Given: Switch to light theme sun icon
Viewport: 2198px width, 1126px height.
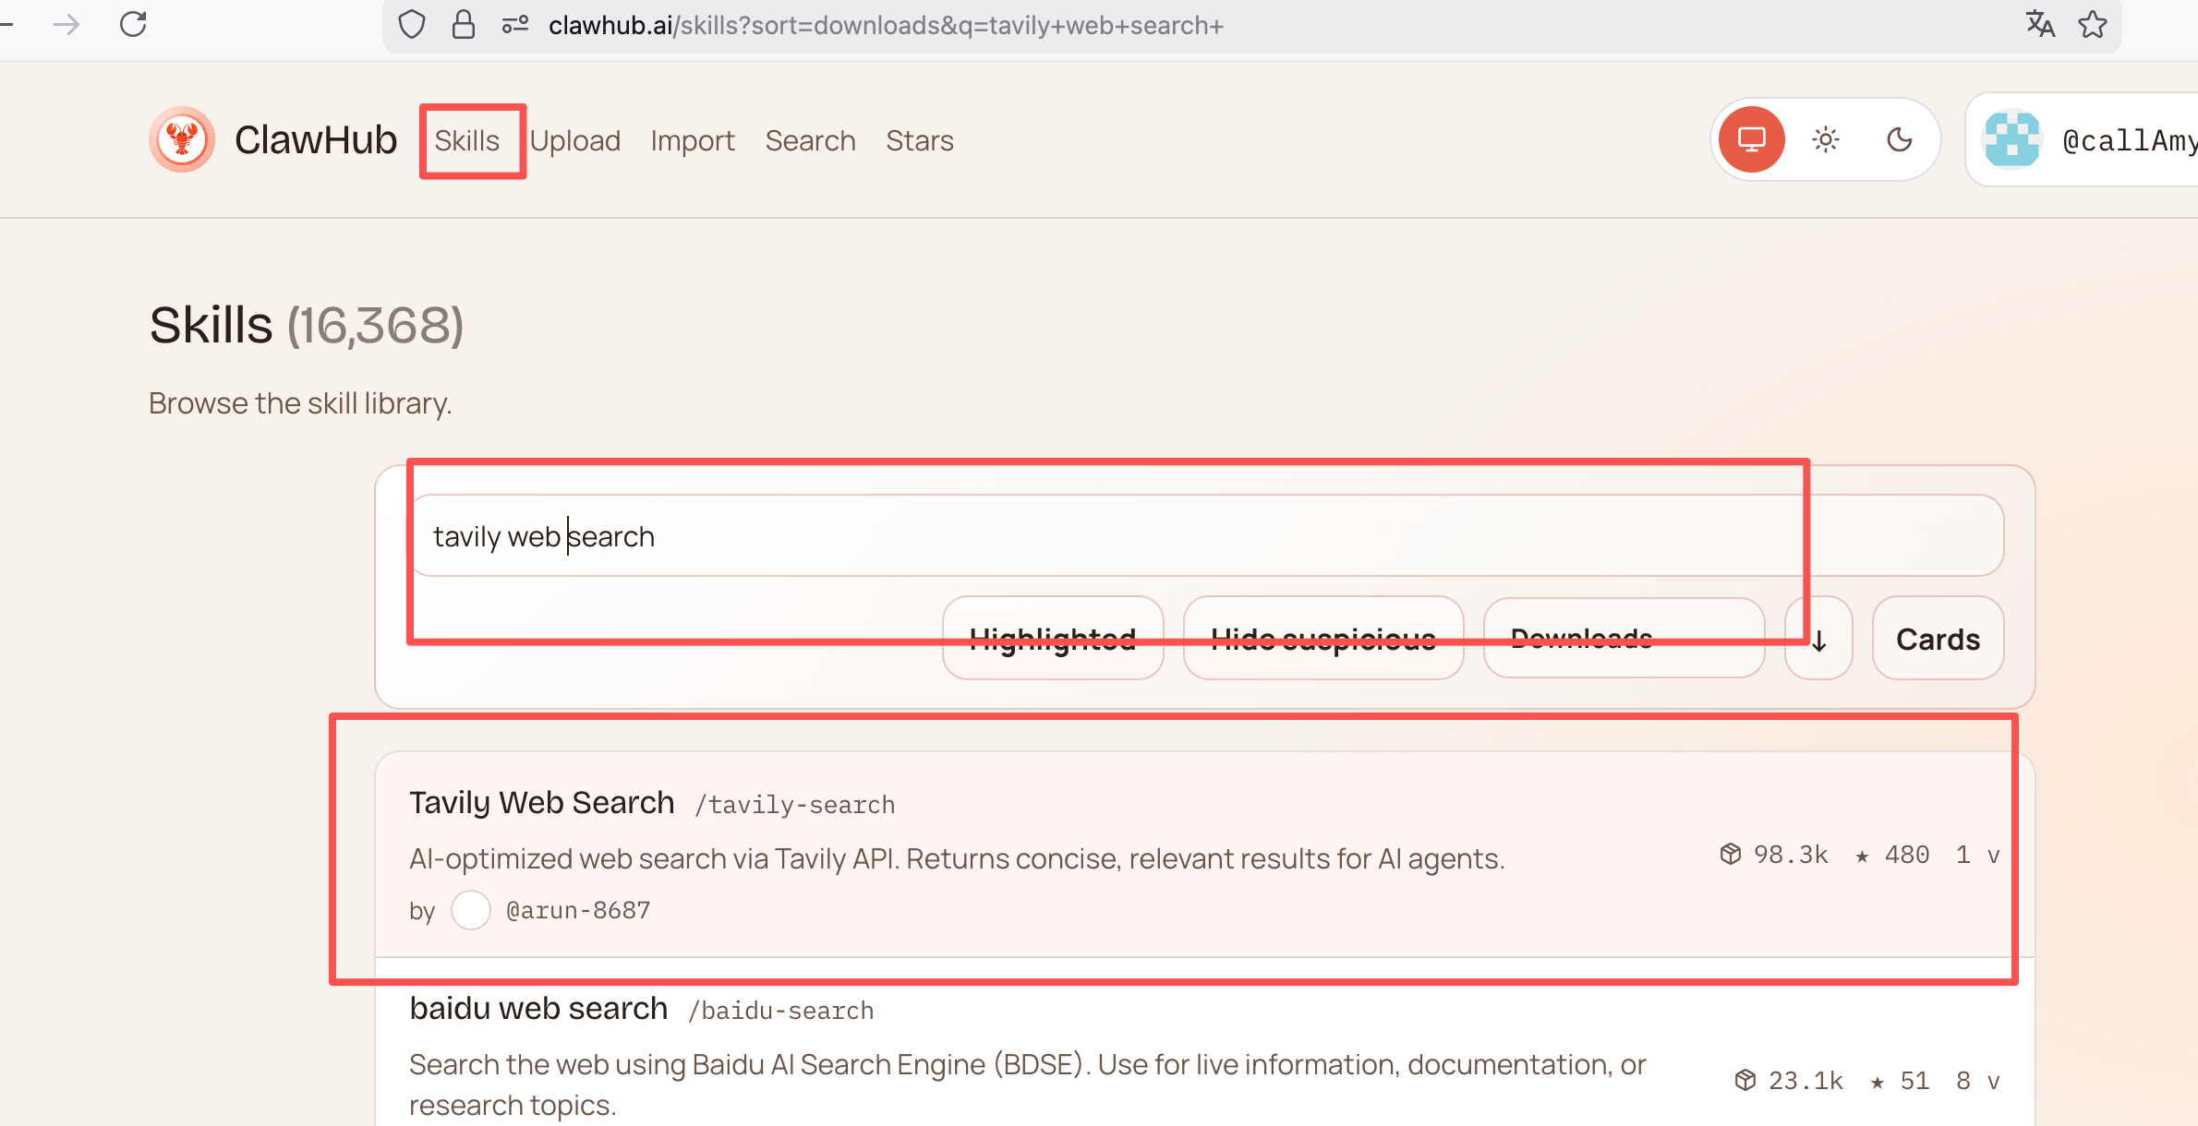Looking at the screenshot, I should [1825, 140].
